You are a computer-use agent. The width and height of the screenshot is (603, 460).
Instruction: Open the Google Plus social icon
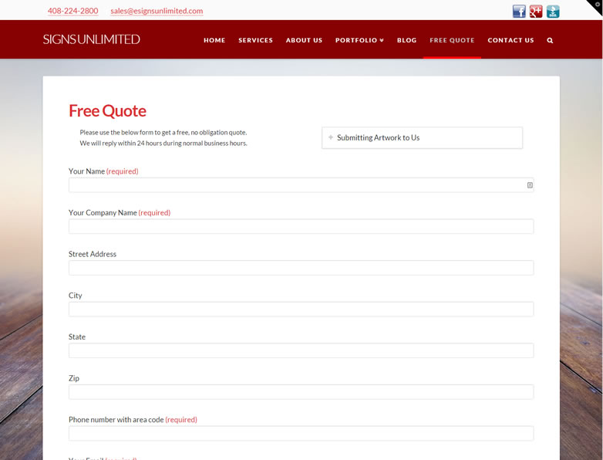(x=536, y=11)
